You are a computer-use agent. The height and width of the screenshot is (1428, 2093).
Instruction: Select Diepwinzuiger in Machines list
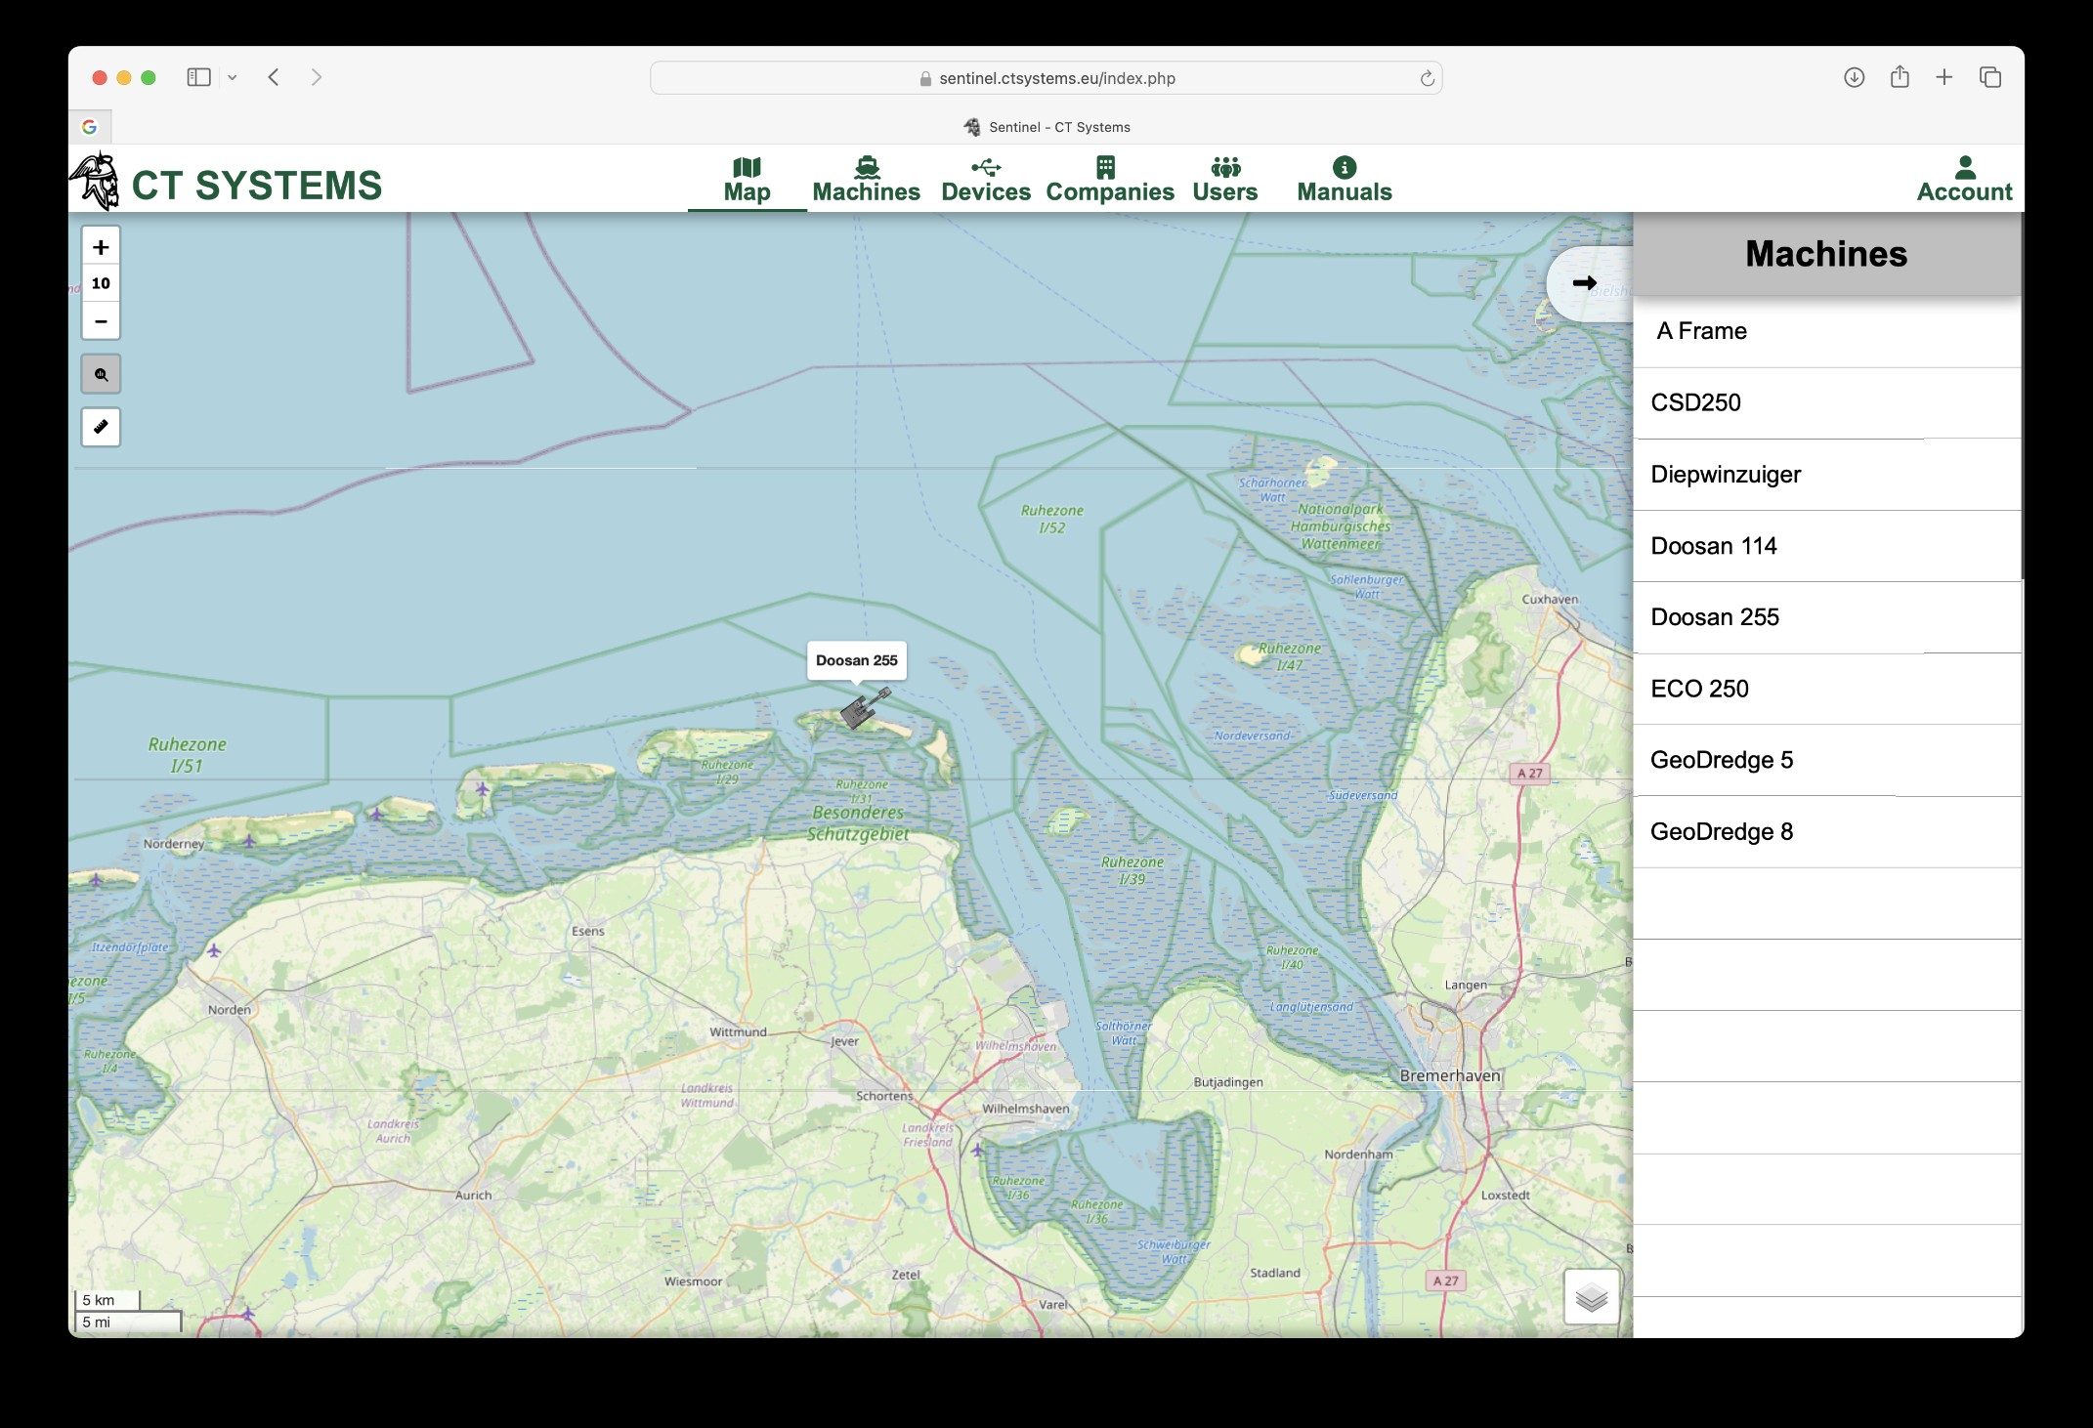1827,475
